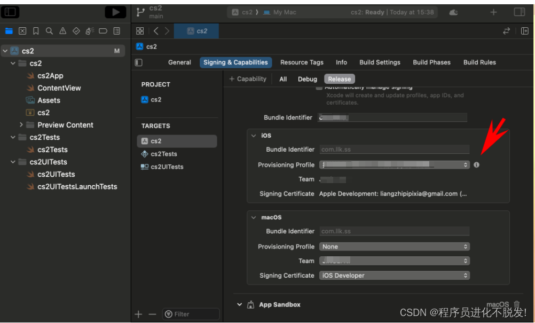
Task: Click the source control branch icon
Action: point(140,12)
